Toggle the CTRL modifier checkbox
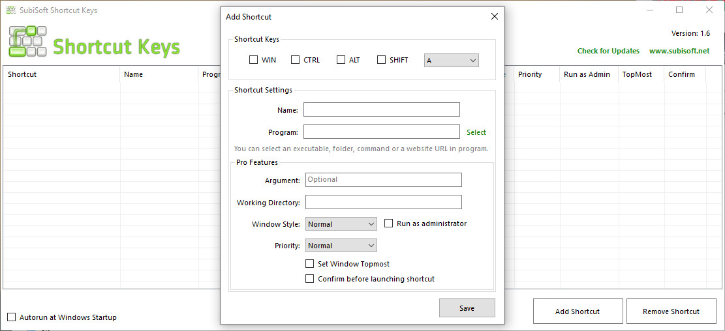 296,60
